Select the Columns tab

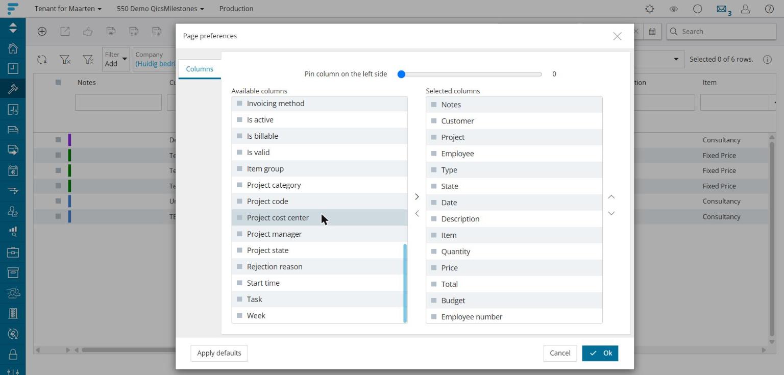click(200, 69)
